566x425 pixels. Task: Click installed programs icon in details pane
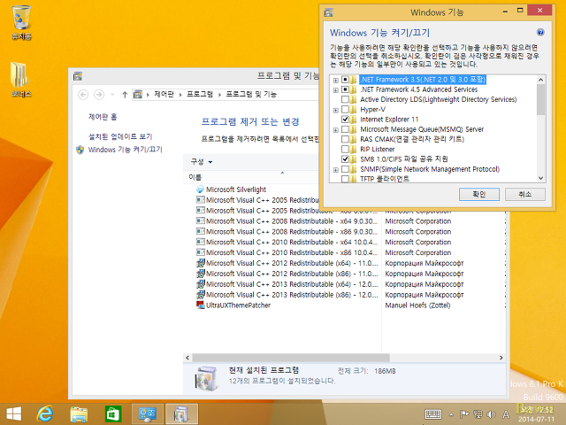click(206, 379)
